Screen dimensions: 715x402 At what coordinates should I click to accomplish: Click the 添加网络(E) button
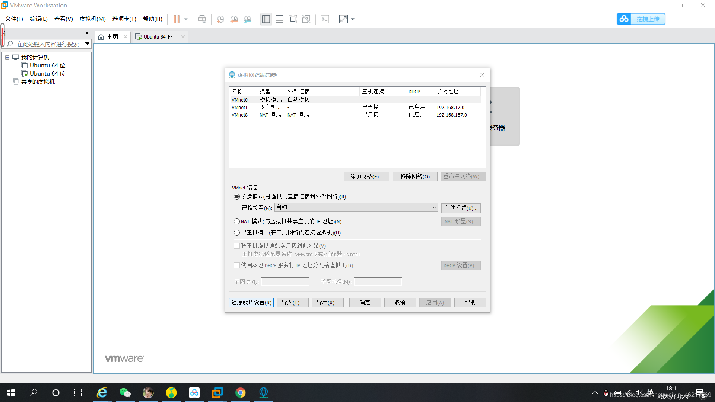366,176
